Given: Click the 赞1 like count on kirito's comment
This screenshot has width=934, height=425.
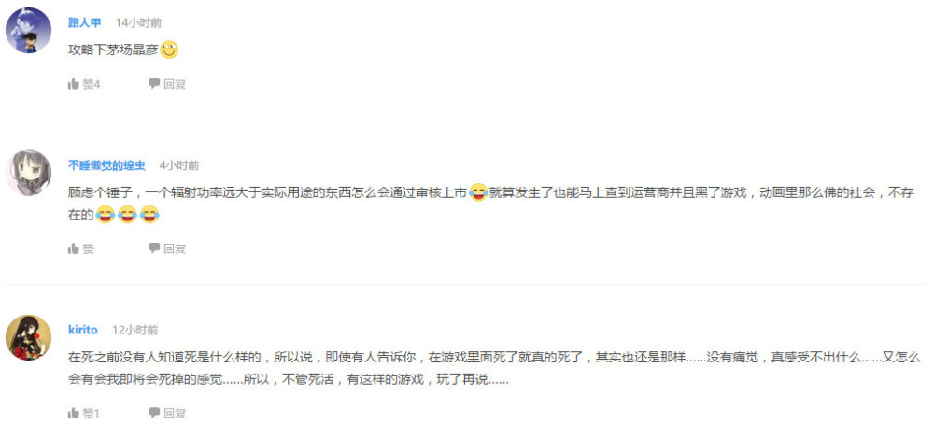Looking at the screenshot, I should 92,414.
